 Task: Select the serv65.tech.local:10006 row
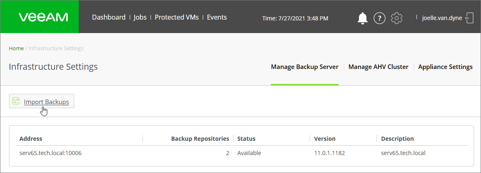tap(242, 153)
